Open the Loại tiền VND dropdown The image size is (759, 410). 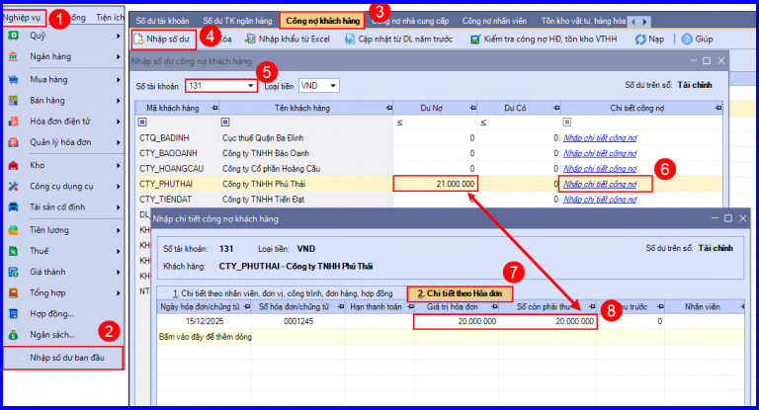click(333, 86)
